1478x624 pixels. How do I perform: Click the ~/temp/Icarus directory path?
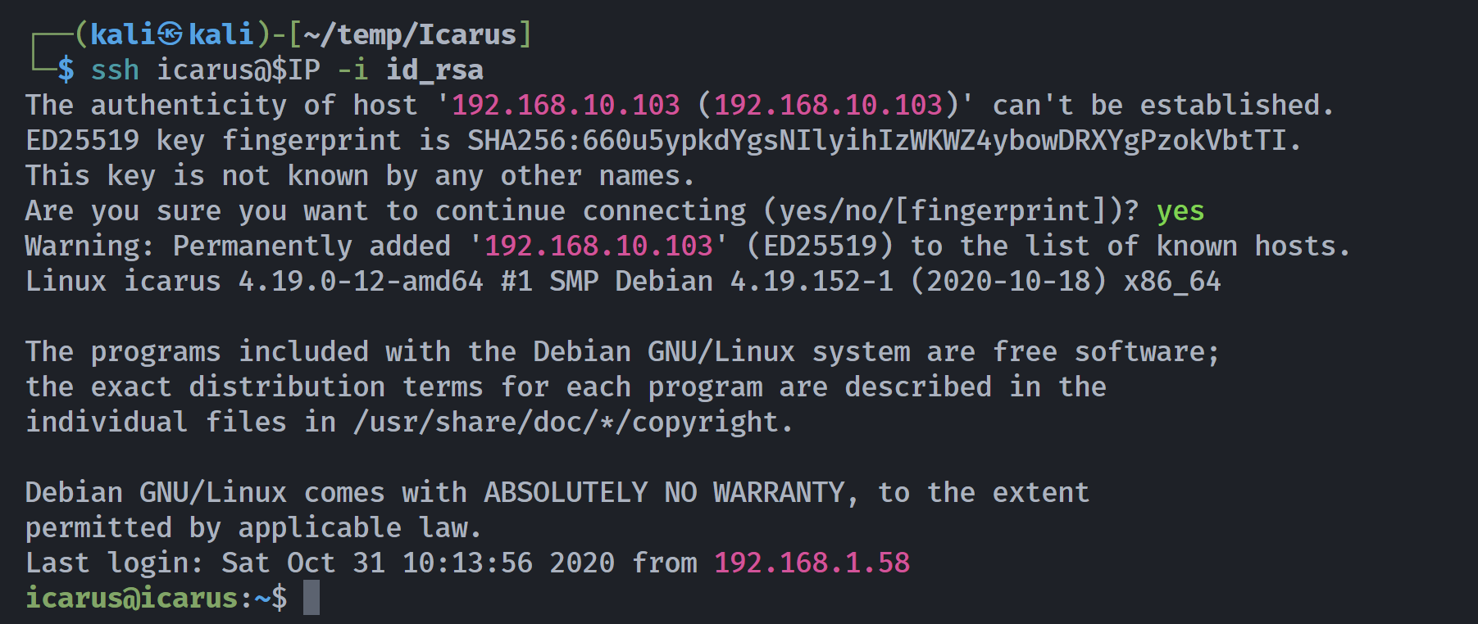coord(410,34)
